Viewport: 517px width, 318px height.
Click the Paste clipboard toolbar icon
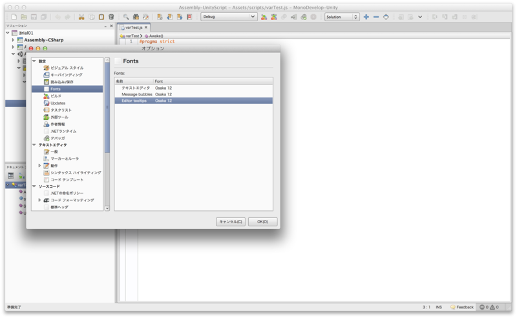tap(101, 17)
